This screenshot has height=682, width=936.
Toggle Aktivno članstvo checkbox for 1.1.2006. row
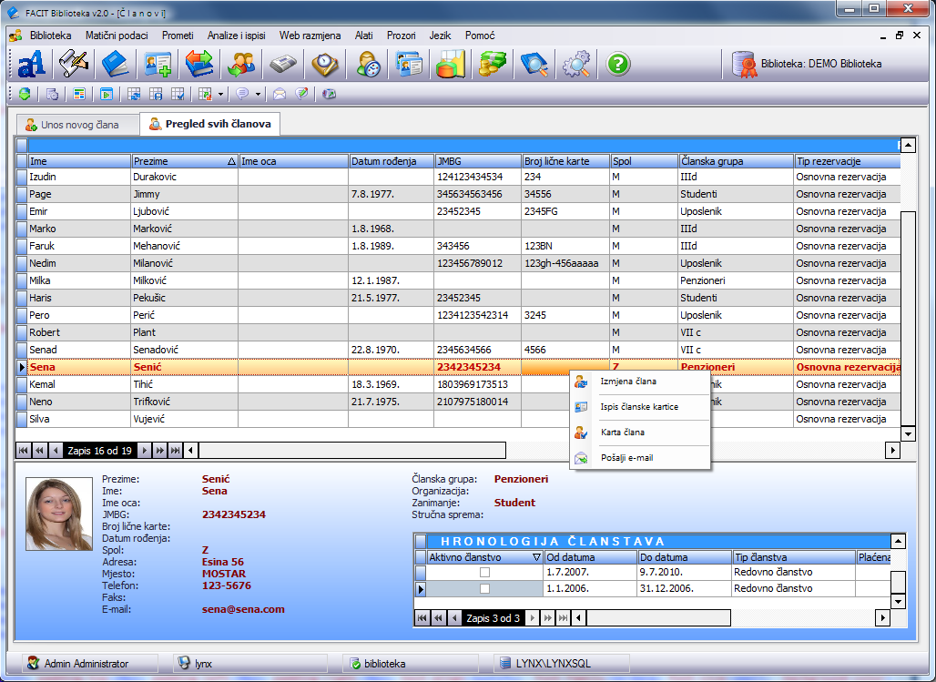(484, 589)
